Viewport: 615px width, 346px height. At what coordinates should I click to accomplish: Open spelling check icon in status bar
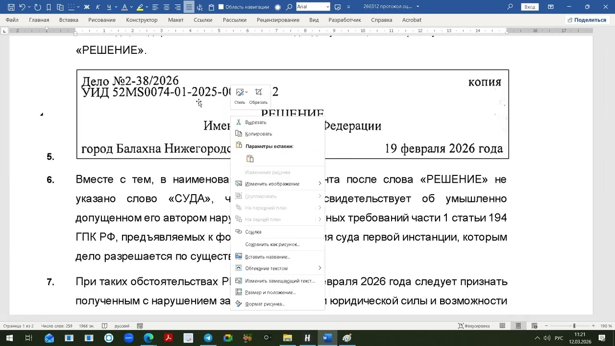[105, 326]
